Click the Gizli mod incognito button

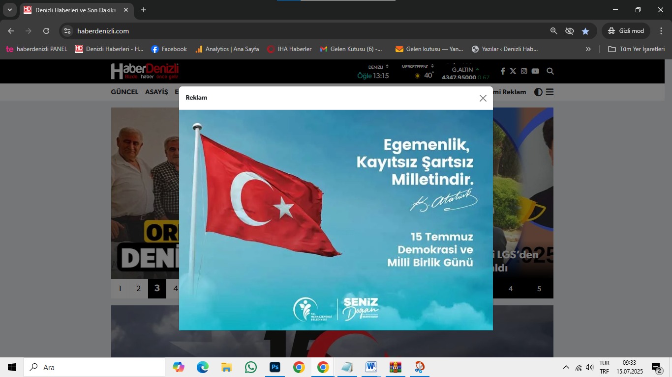pos(626,31)
